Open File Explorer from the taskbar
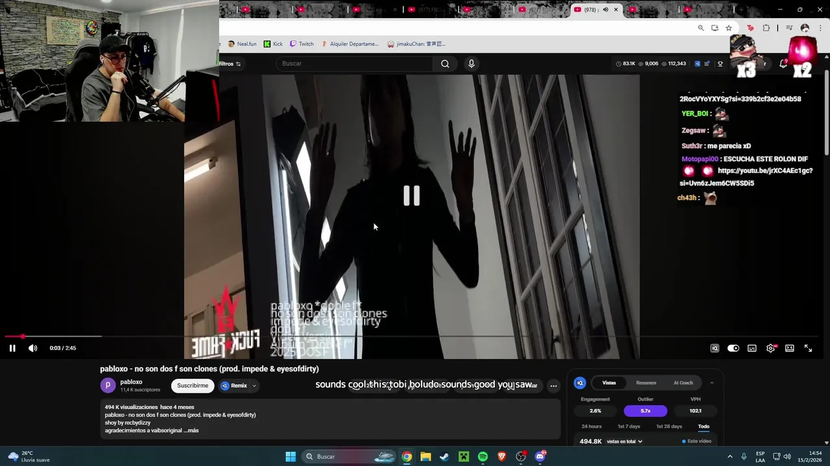Image resolution: width=830 pixels, height=466 pixels. point(425,456)
